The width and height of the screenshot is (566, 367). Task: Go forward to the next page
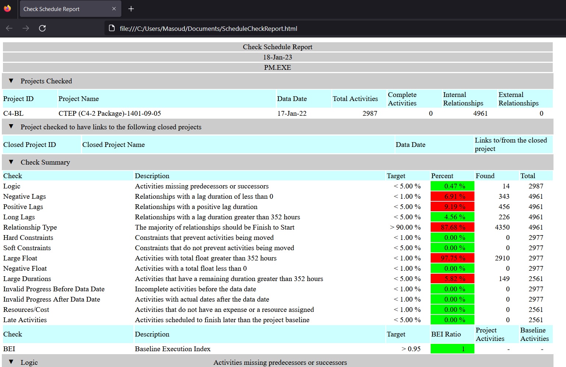pyautogui.click(x=26, y=28)
